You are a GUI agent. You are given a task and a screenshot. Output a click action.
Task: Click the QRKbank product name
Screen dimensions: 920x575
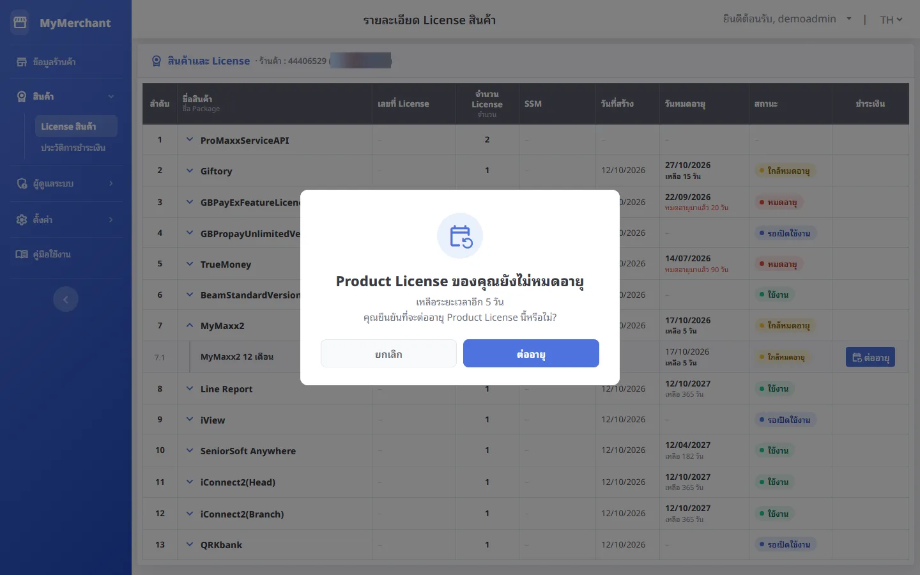[x=221, y=545]
